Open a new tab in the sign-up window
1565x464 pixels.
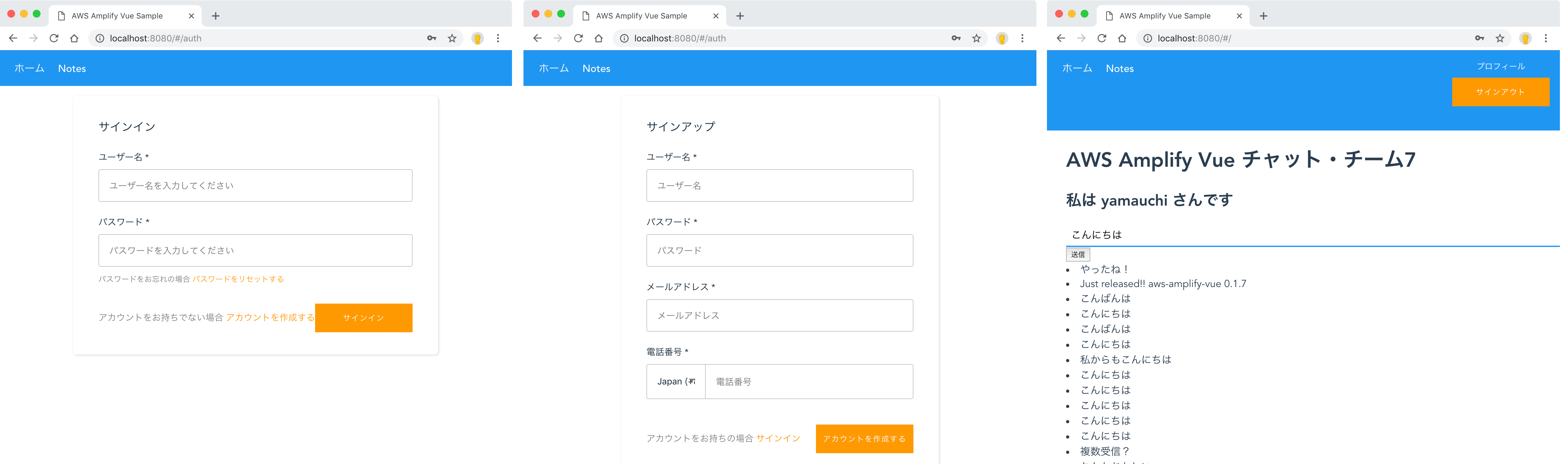[x=740, y=16]
